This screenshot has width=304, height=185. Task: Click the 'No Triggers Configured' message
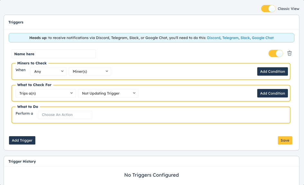[x=151, y=175]
